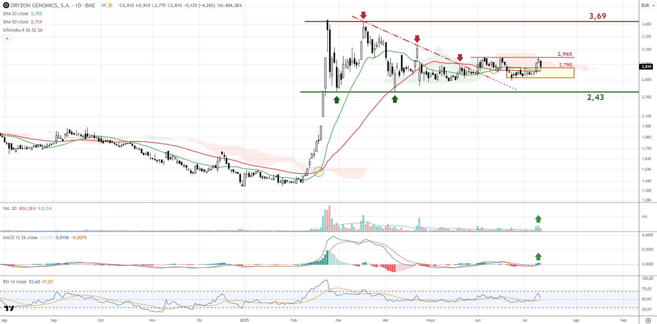Click the Nov label on the time axis

pos(152,320)
